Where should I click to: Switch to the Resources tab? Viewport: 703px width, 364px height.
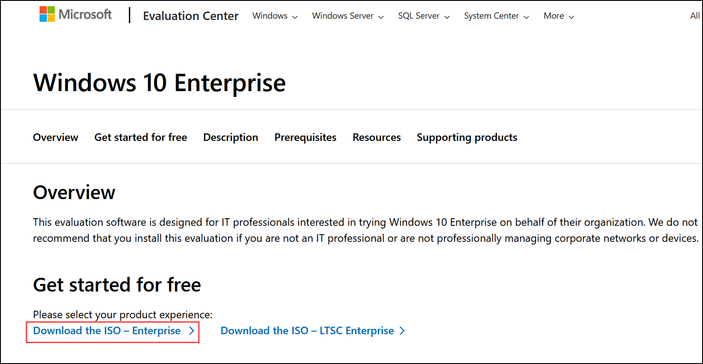coord(377,137)
